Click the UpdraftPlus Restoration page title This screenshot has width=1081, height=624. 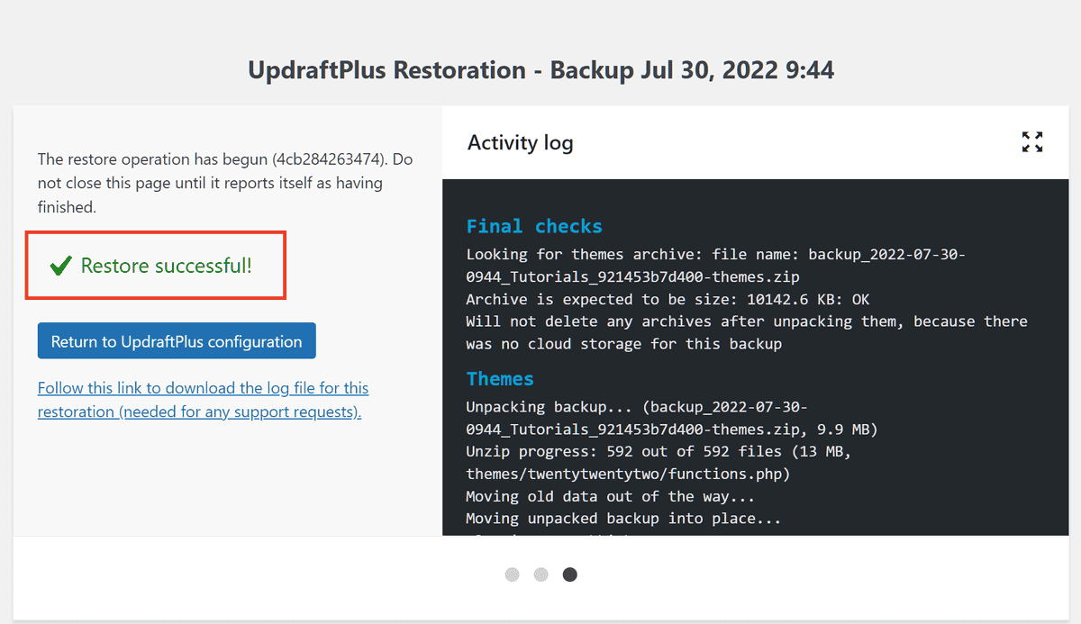[x=540, y=69]
